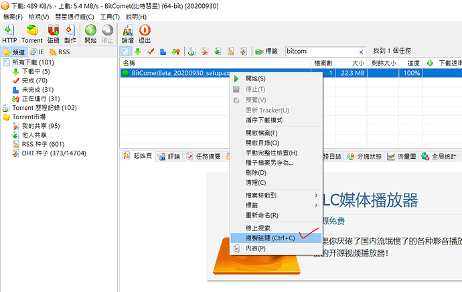Click the torrent history clock filter icon

coord(191,52)
